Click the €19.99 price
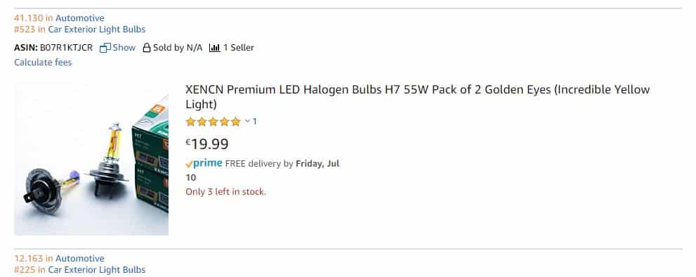 pos(207,143)
